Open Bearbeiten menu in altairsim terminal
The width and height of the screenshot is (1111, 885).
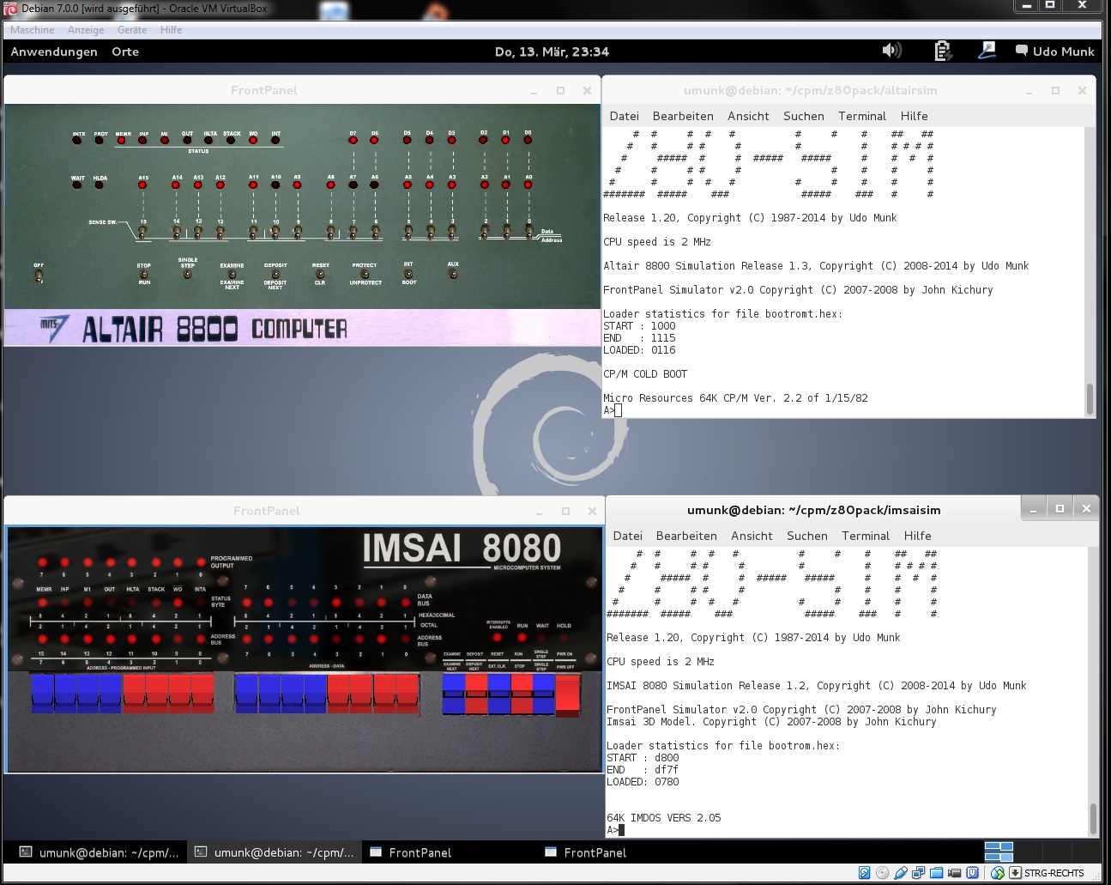tap(683, 116)
